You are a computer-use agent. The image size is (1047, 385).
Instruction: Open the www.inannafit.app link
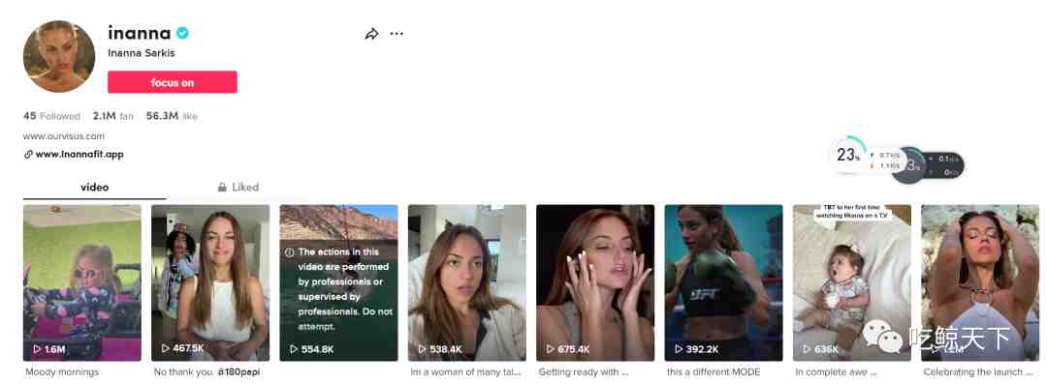pos(79,154)
